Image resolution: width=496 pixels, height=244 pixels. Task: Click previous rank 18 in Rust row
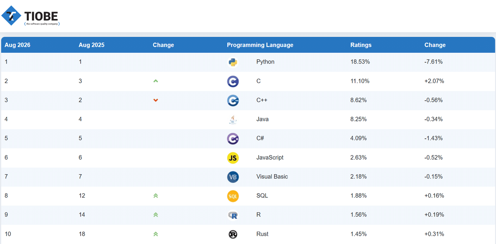pyautogui.click(x=82, y=234)
